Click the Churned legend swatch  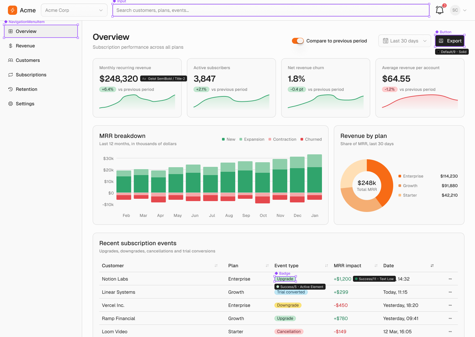click(302, 139)
